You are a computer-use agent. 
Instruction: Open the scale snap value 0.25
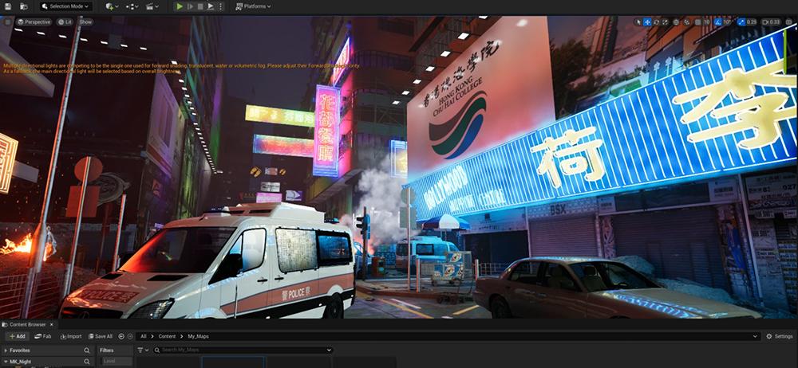coord(751,22)
